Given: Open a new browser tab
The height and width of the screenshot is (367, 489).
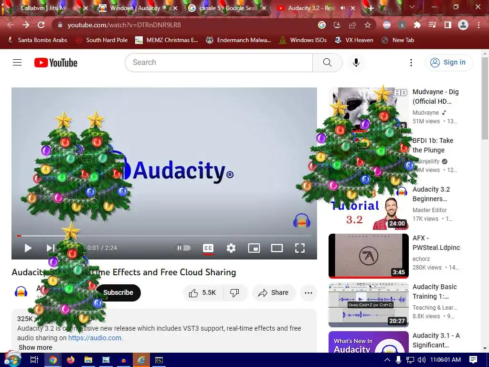Looking at the screenshot, I should 371,8.
